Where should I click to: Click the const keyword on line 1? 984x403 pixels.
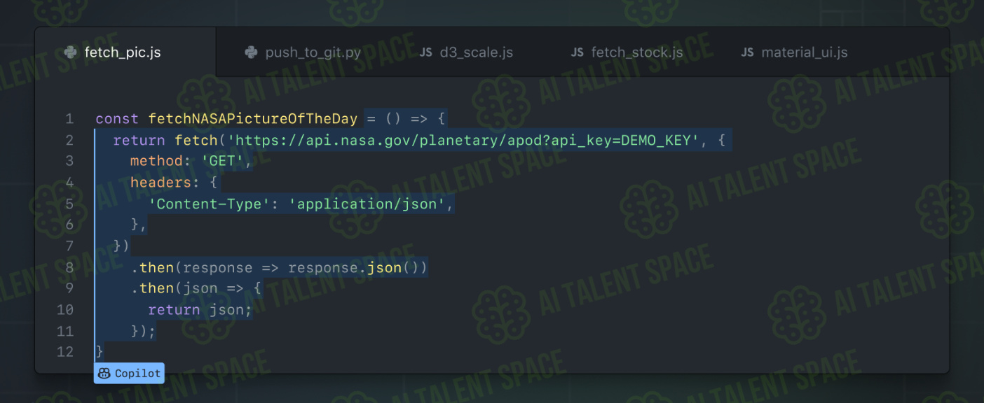117,119
